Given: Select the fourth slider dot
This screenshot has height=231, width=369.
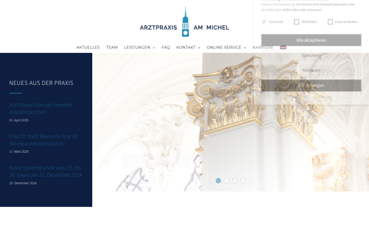Looking at the screenshot, I should click(243, 180).
